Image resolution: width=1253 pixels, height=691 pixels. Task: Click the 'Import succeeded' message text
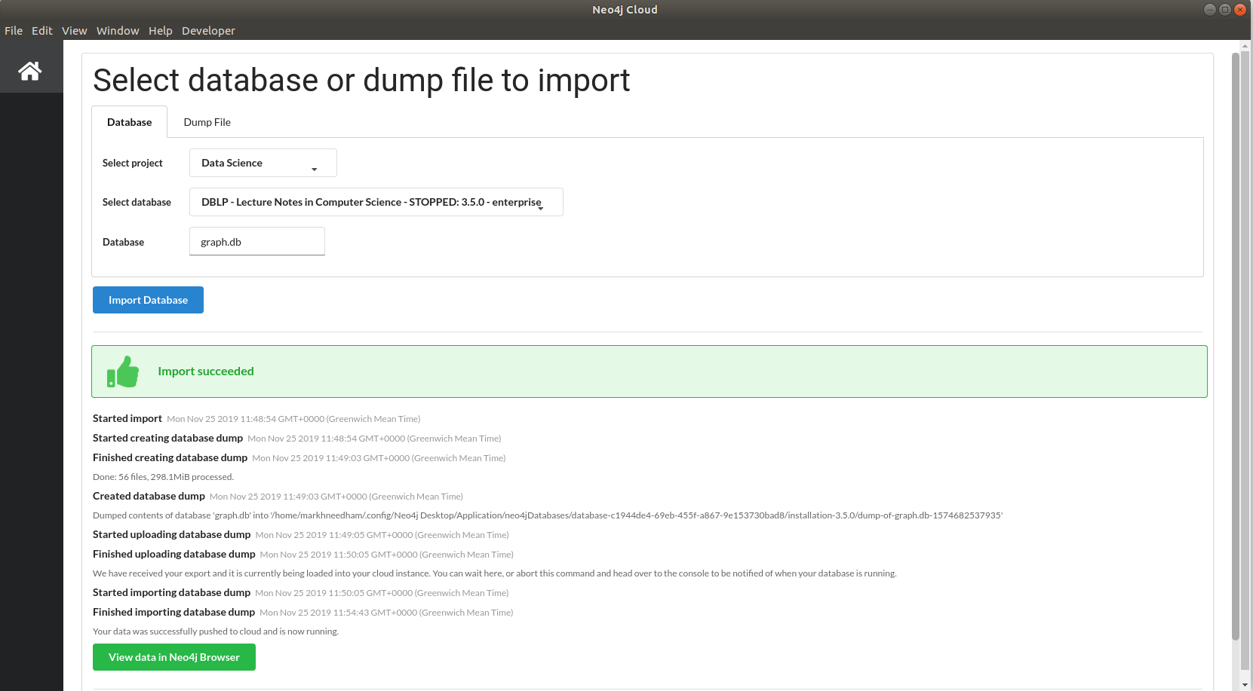coord(206,371)
